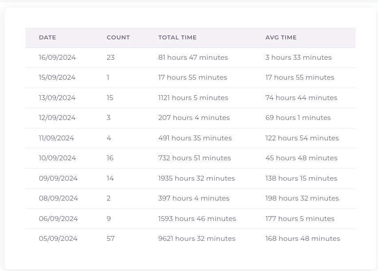Select the 15/09/2024 date cell
Screen dimensions: 378x271
(57, 77)
